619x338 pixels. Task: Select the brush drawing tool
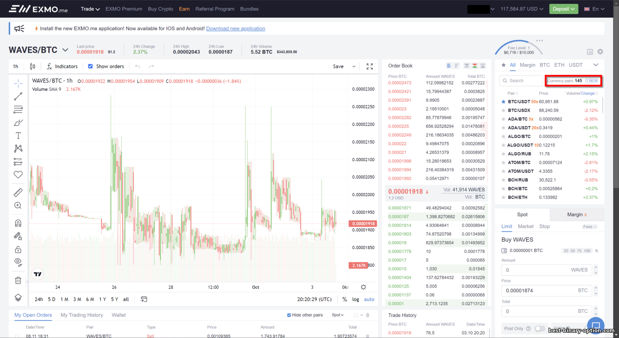coord(18,123)
